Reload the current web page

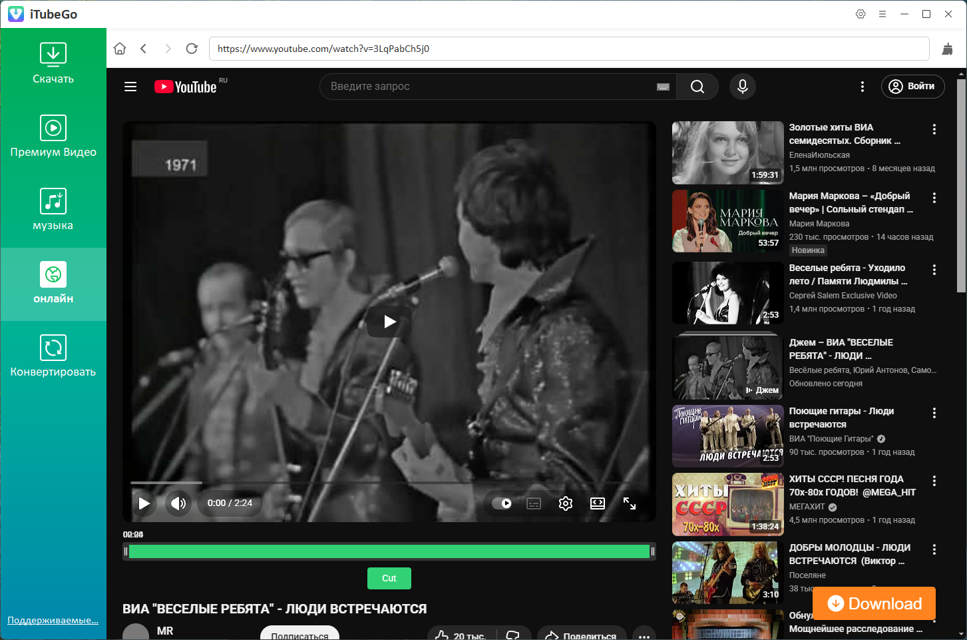[x=192, y=49]
